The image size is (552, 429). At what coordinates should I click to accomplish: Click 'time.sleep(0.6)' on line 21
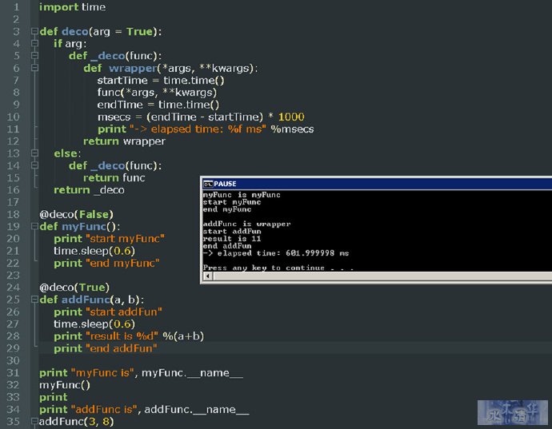[x=94, y=251]
